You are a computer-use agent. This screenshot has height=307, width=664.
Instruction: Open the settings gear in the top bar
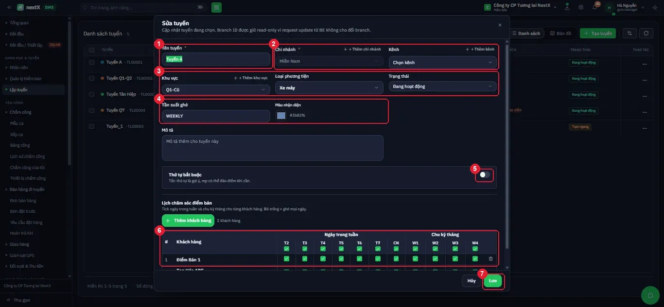581,7
